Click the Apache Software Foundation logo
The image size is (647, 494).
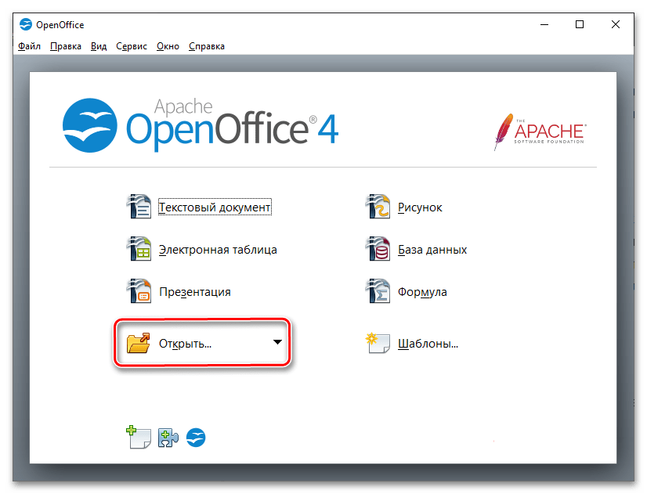coord(540,132)
